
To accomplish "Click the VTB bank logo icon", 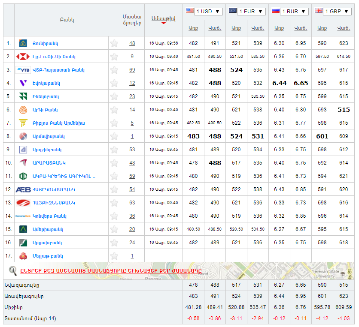I will (x=23, y=70).
